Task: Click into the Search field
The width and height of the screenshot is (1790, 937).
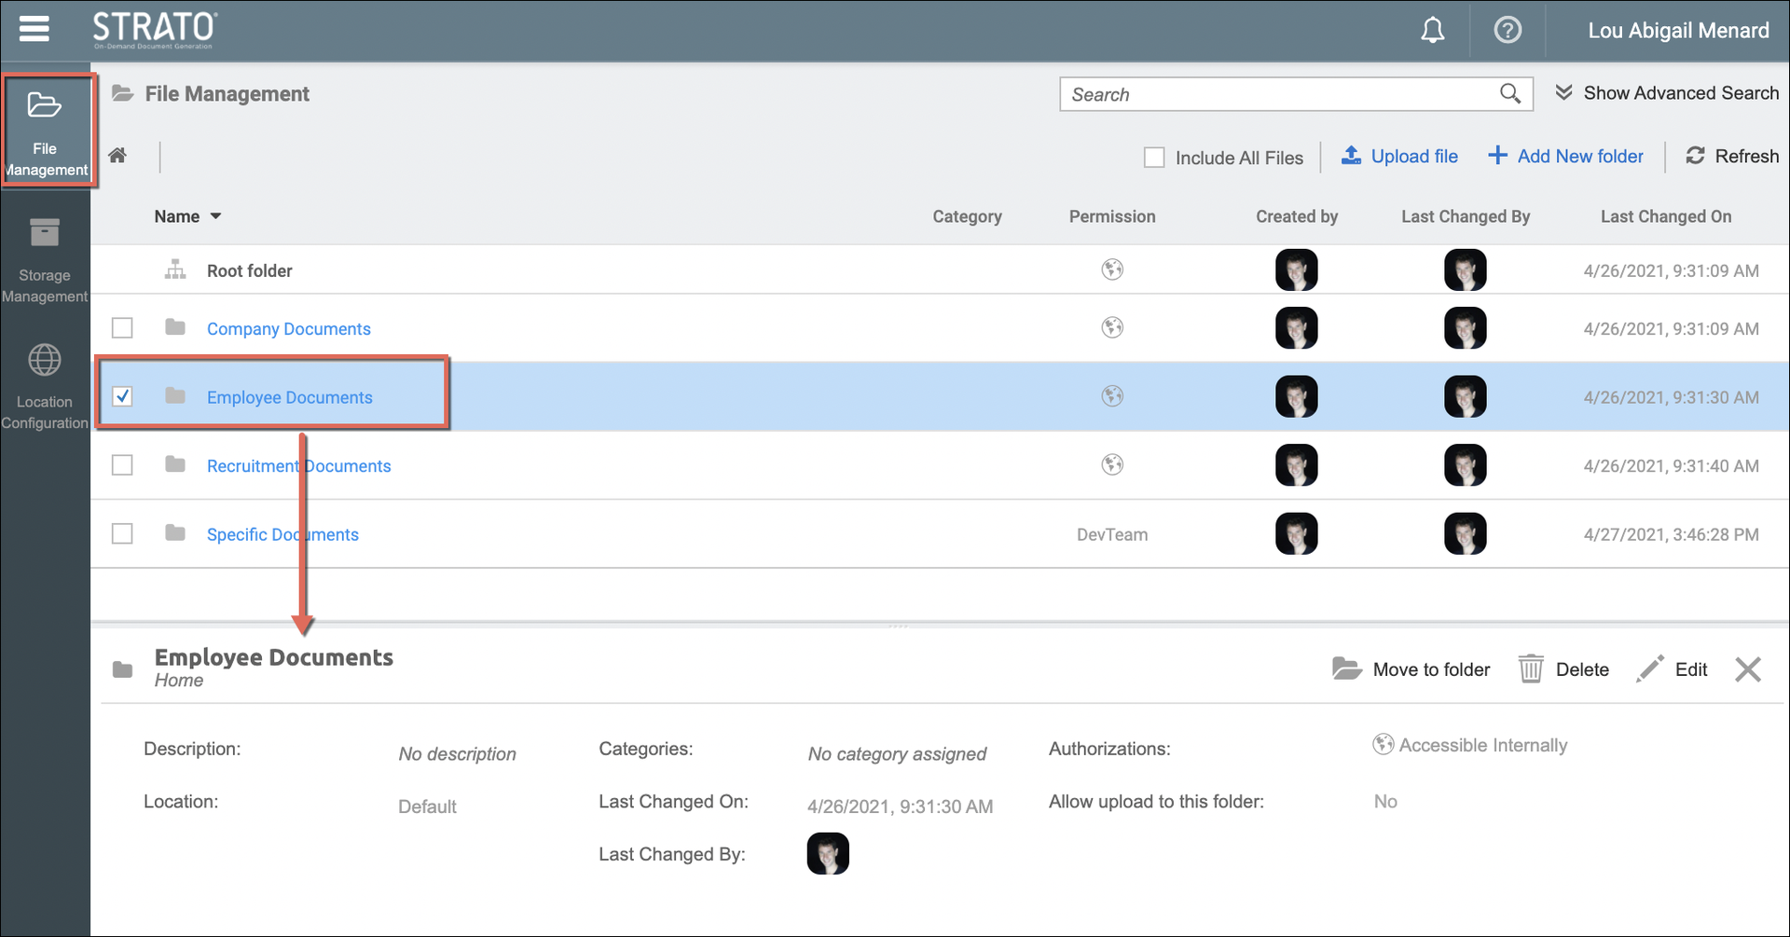Action: [x=1277, y=94]
